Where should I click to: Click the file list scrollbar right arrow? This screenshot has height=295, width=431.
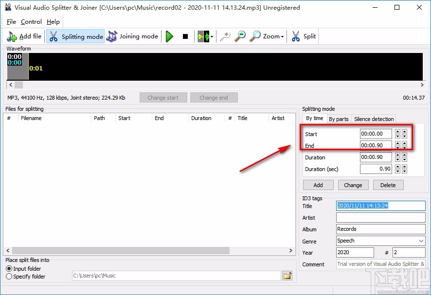pos(290,250)
